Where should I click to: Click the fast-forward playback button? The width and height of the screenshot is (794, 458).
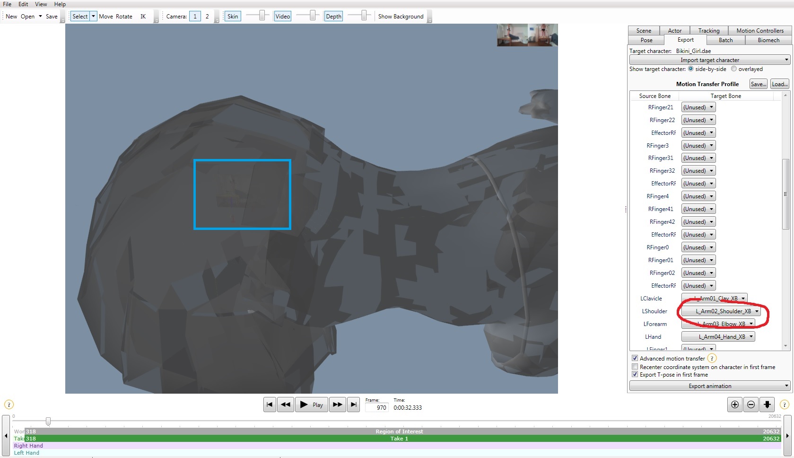pos(337,405)
